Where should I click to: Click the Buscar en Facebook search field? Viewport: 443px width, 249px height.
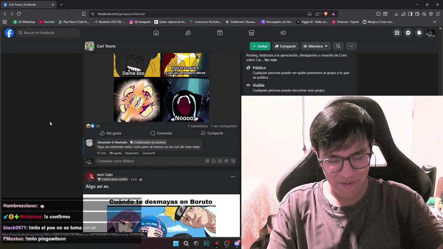48,33
